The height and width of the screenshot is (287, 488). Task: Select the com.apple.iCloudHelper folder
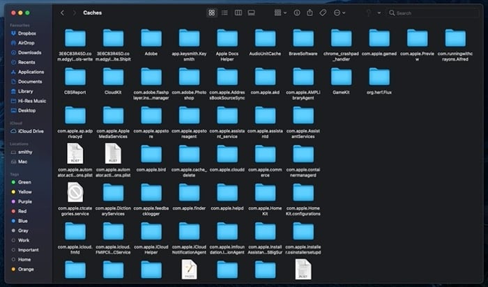(151, 231)
